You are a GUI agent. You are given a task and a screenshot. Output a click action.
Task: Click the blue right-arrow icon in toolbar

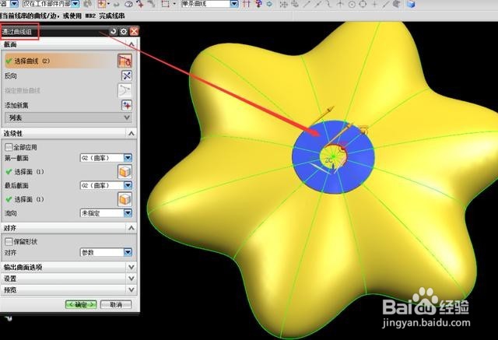[269, 4]
